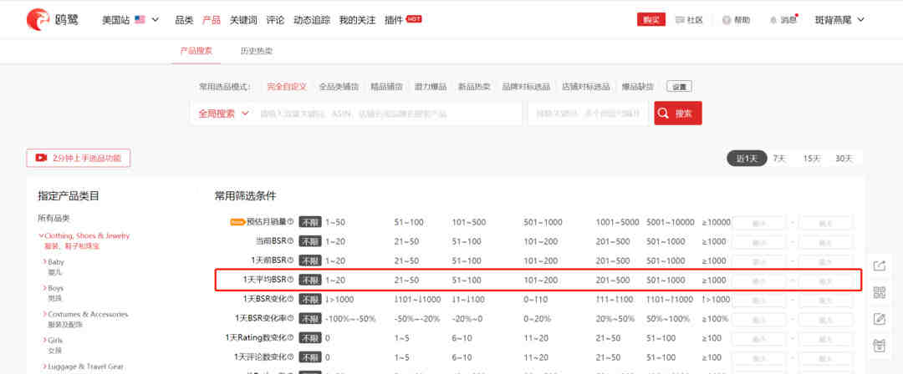Viewport: 903px width, 374px height.
Task: Click the red 购买 button
Action: (648, 20)
